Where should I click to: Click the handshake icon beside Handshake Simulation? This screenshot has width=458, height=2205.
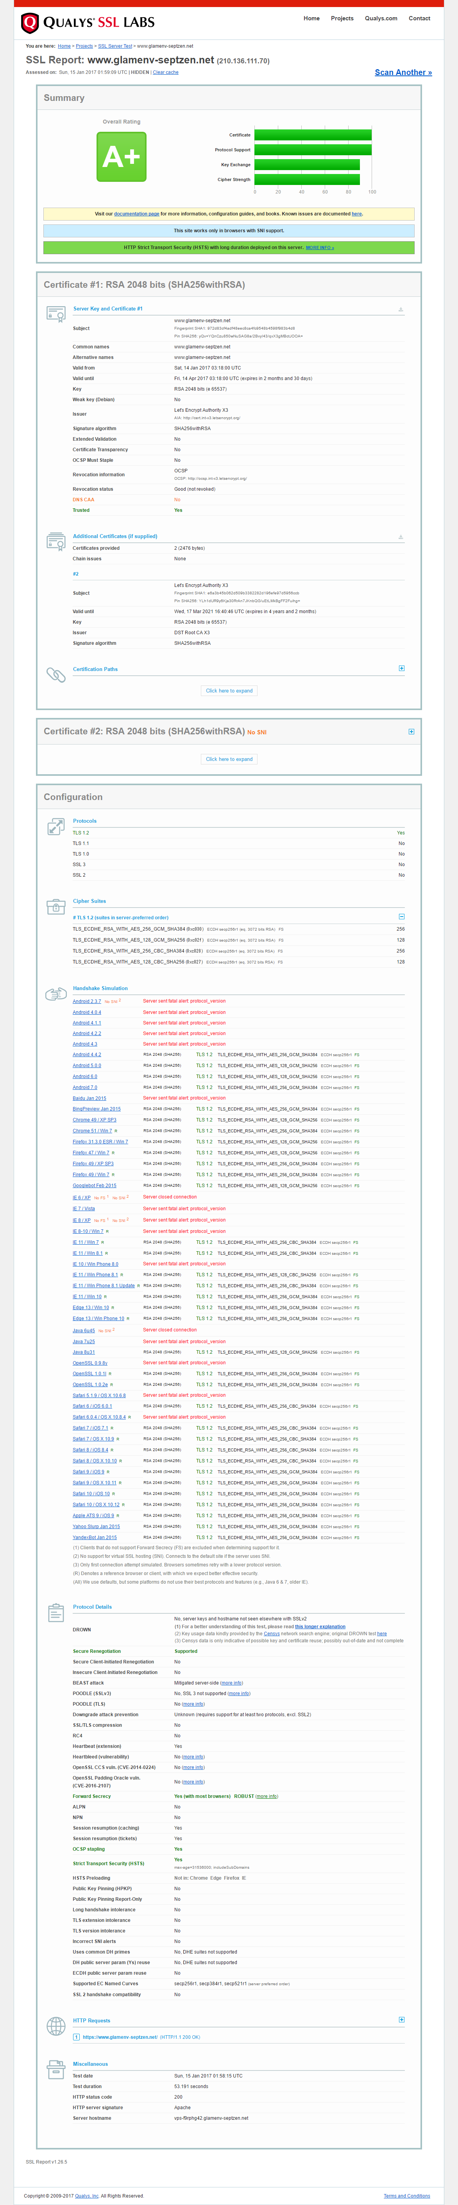pyautogui.click(x=55, y=993)
